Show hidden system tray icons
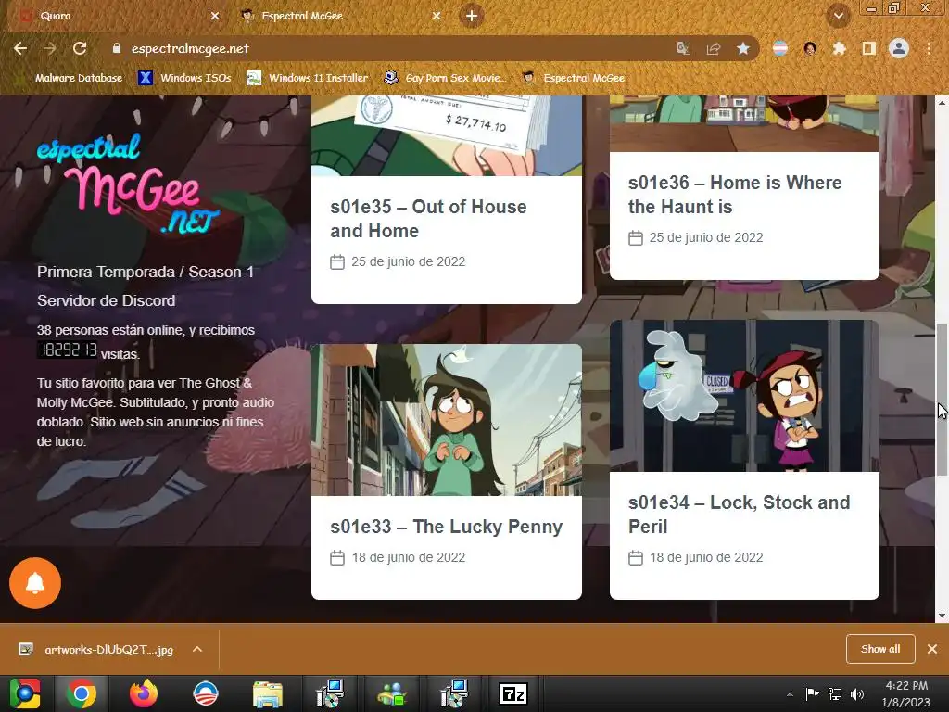The height and width of the screenshot is (712, 949). pyautogui.click(x=790, y=694)
